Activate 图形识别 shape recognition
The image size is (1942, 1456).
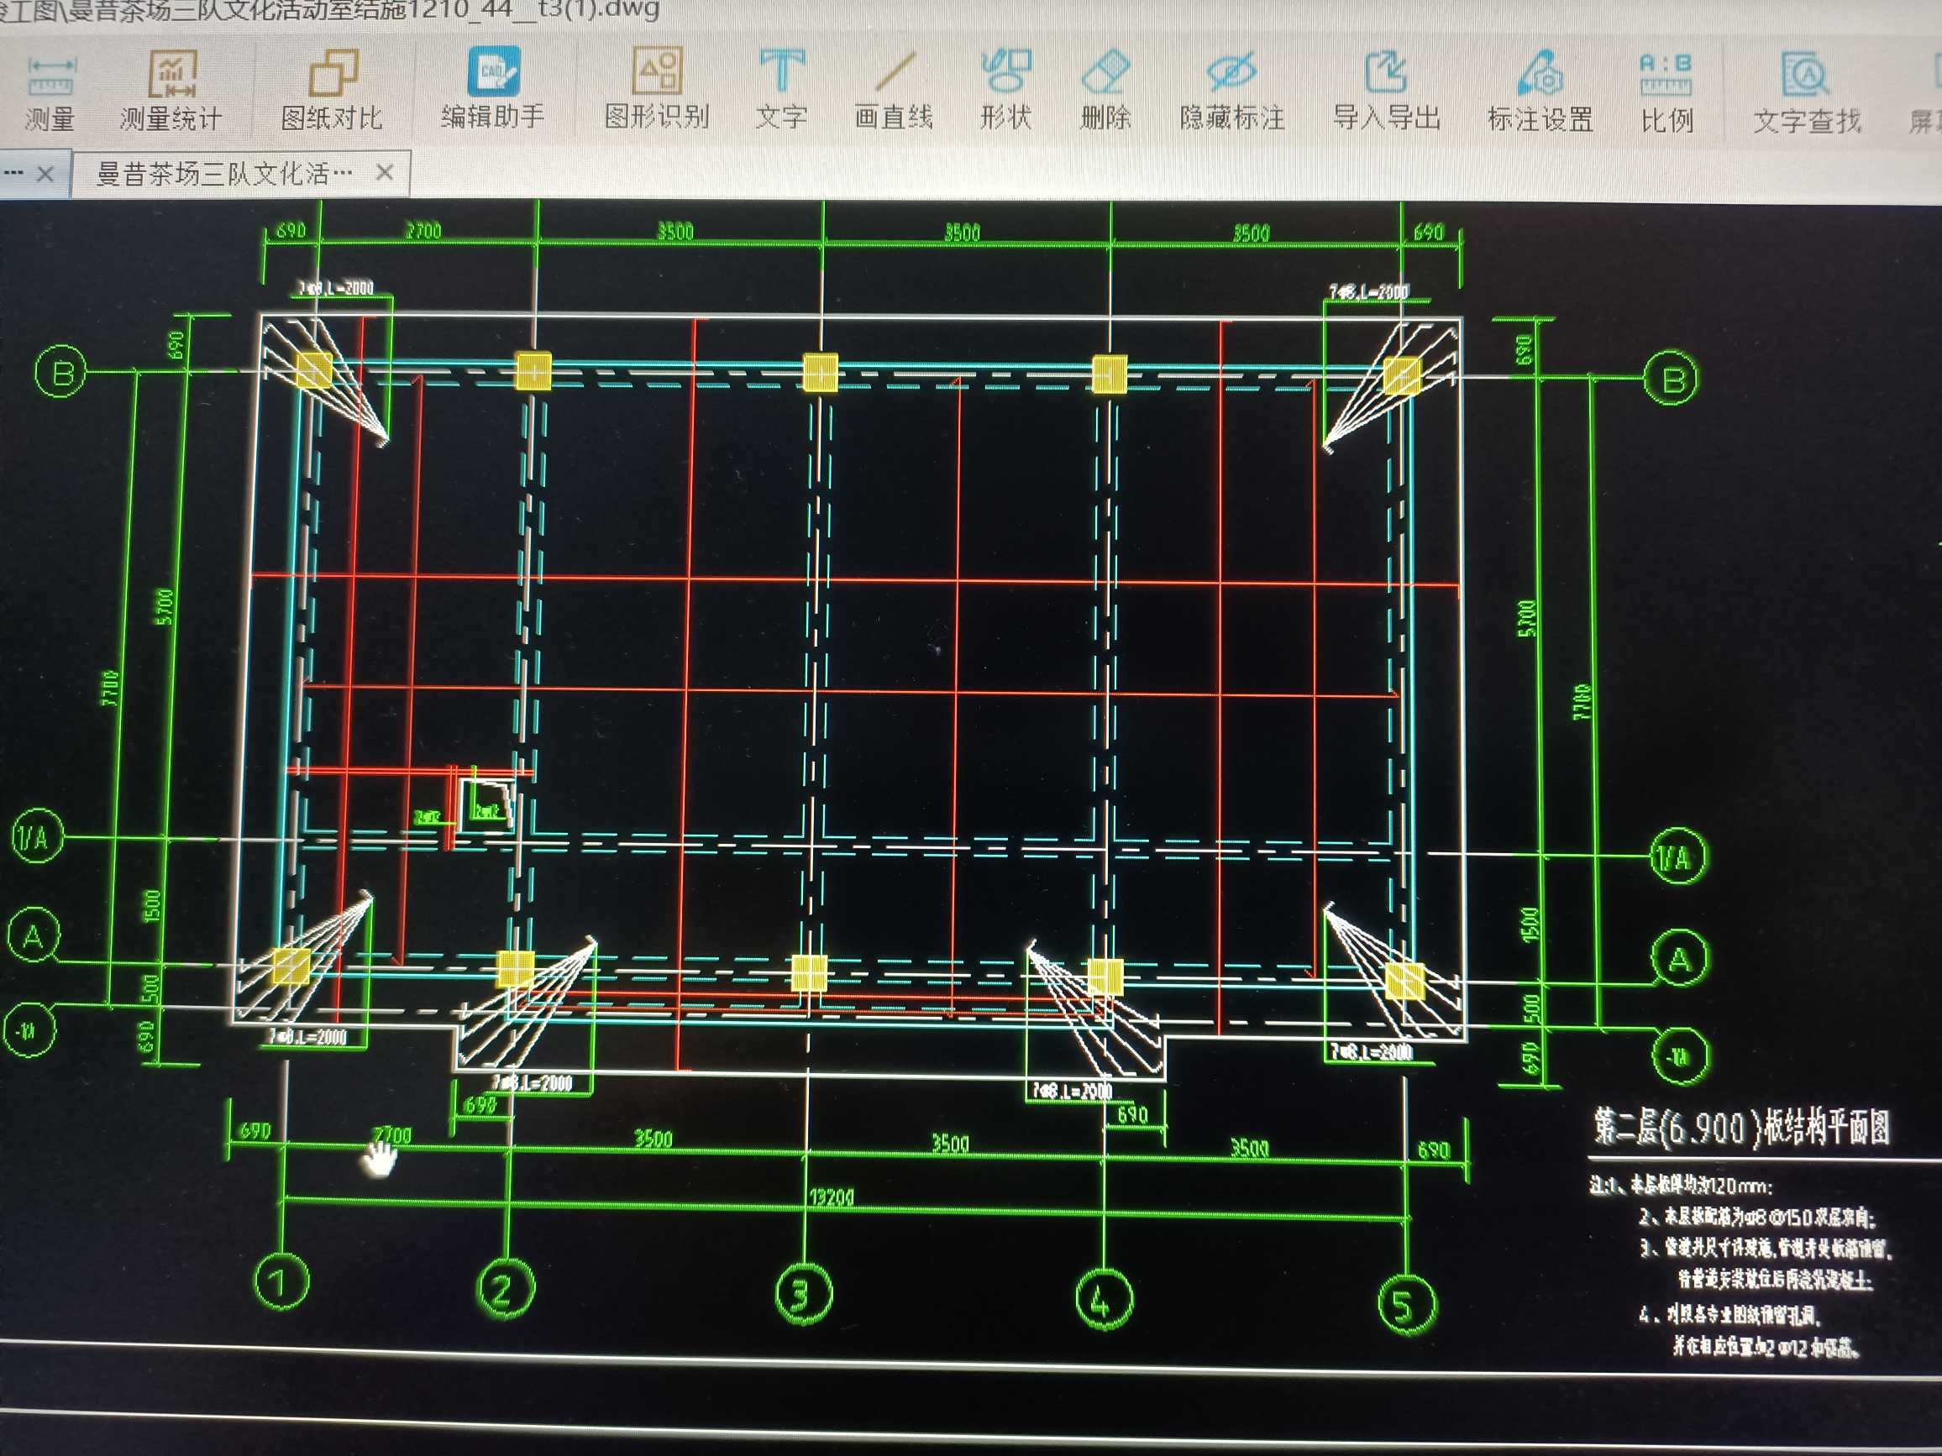[657, 89]
